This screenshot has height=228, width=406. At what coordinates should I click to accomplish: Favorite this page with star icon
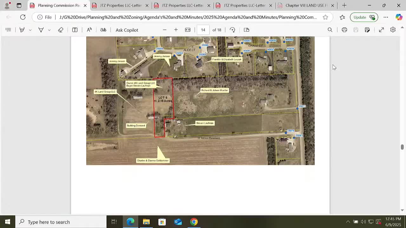pos(325,17)
